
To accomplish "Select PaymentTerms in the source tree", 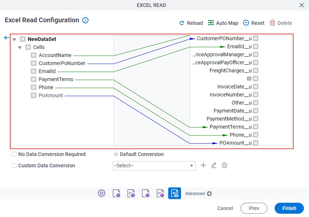I will click(x=56, y=79).
